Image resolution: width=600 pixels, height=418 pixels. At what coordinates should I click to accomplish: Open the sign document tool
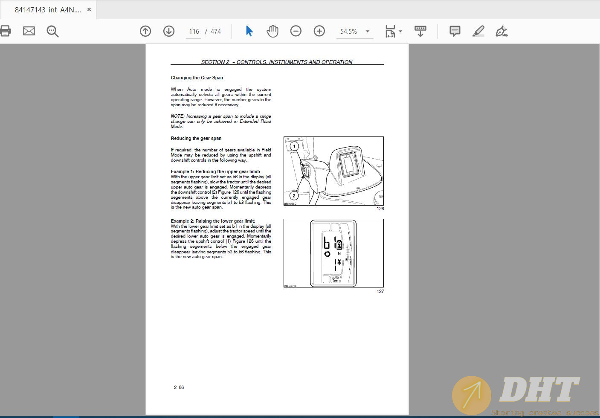(501, 31)
